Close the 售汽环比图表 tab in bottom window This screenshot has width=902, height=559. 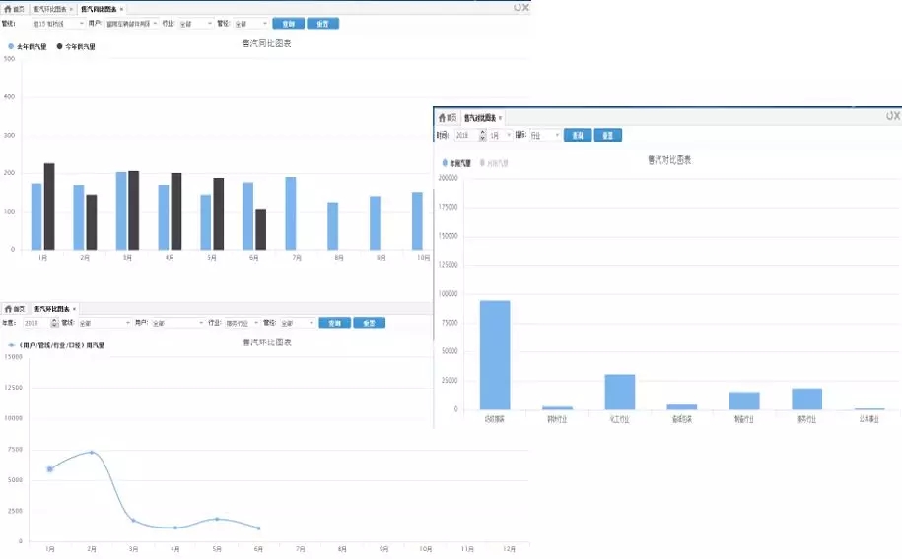74,309
